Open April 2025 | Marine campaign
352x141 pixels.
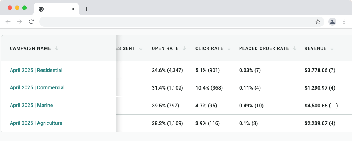31,105
